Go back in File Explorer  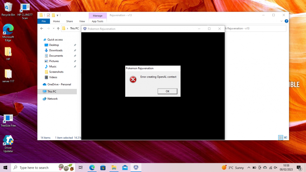tap(42, 28)
